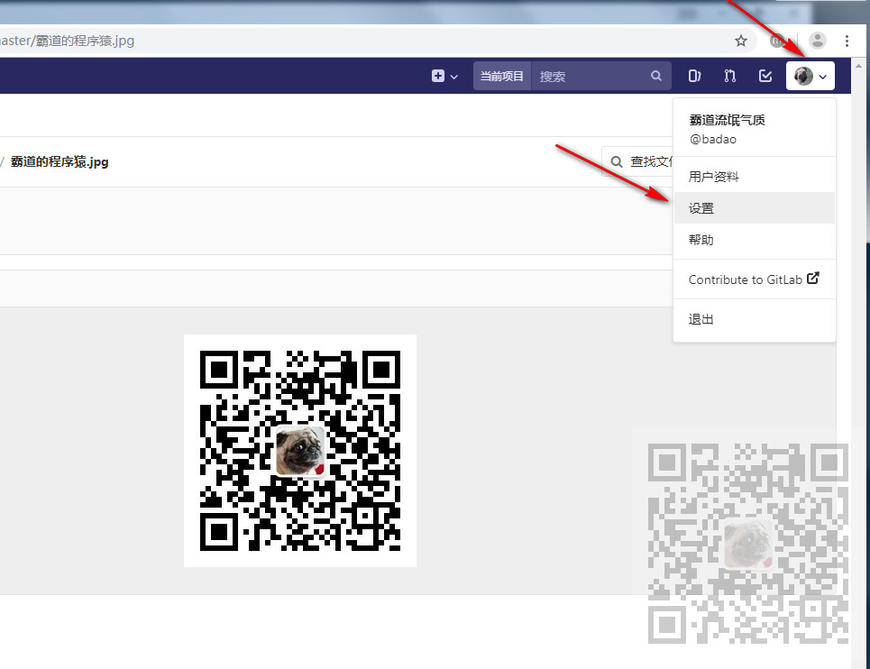Click the new item plus icon
The height and width of the screenshot is (669, 870).
(x=438, y=76)
